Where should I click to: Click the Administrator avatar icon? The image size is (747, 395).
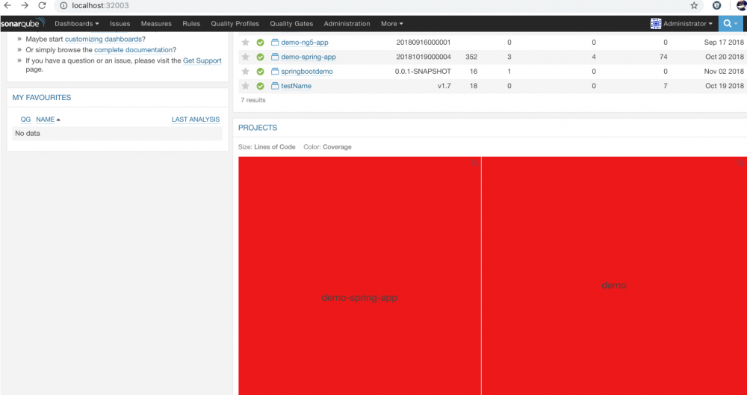(656, 23)
